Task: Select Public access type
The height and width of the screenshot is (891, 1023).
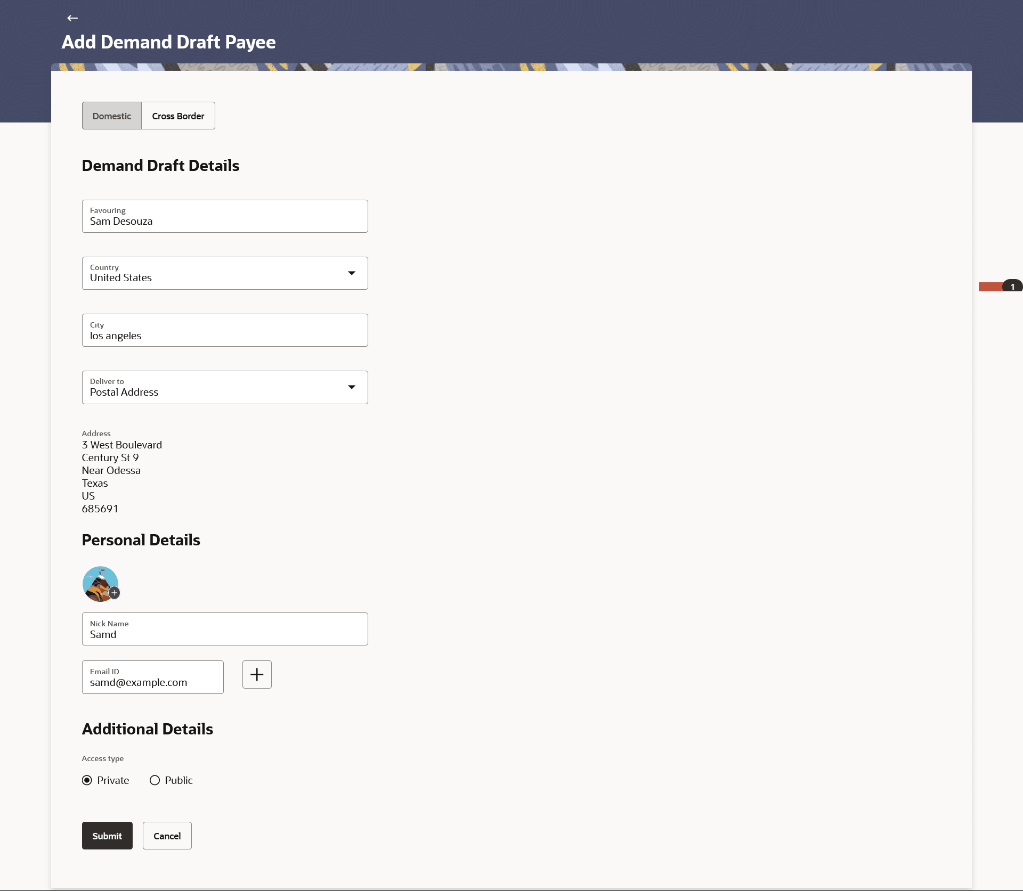Action: [155, 780]
